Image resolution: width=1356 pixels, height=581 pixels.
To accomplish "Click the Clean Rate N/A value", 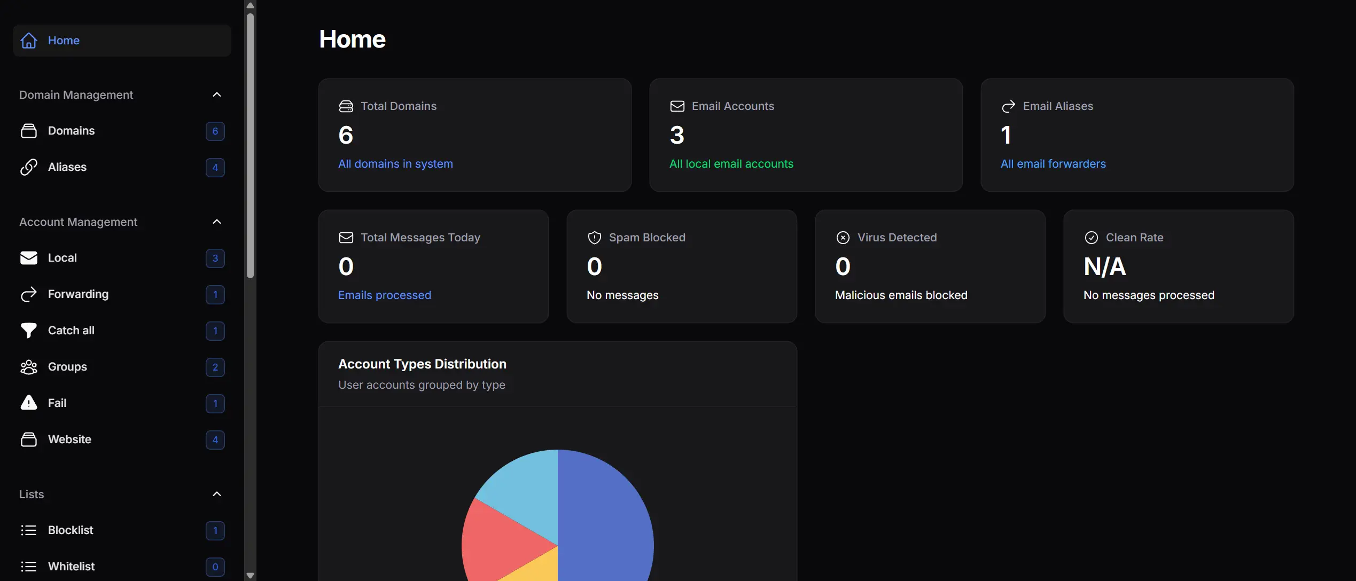I will point(1105,266).
